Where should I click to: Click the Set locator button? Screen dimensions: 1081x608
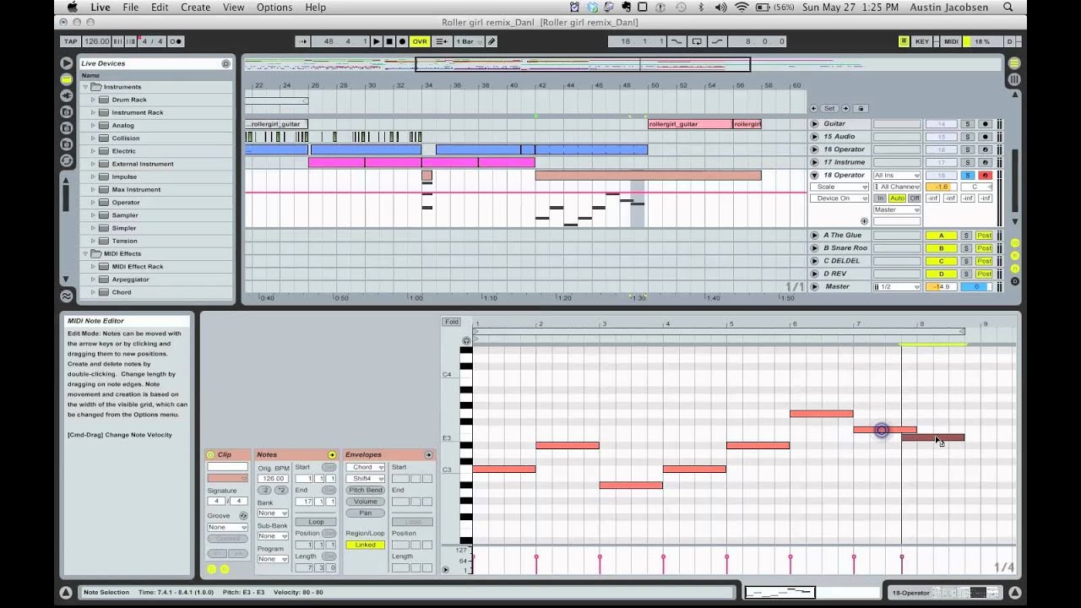point(829,108)
